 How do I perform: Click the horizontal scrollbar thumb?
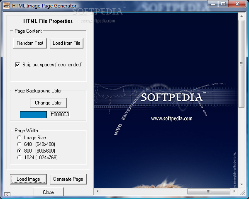209,192
